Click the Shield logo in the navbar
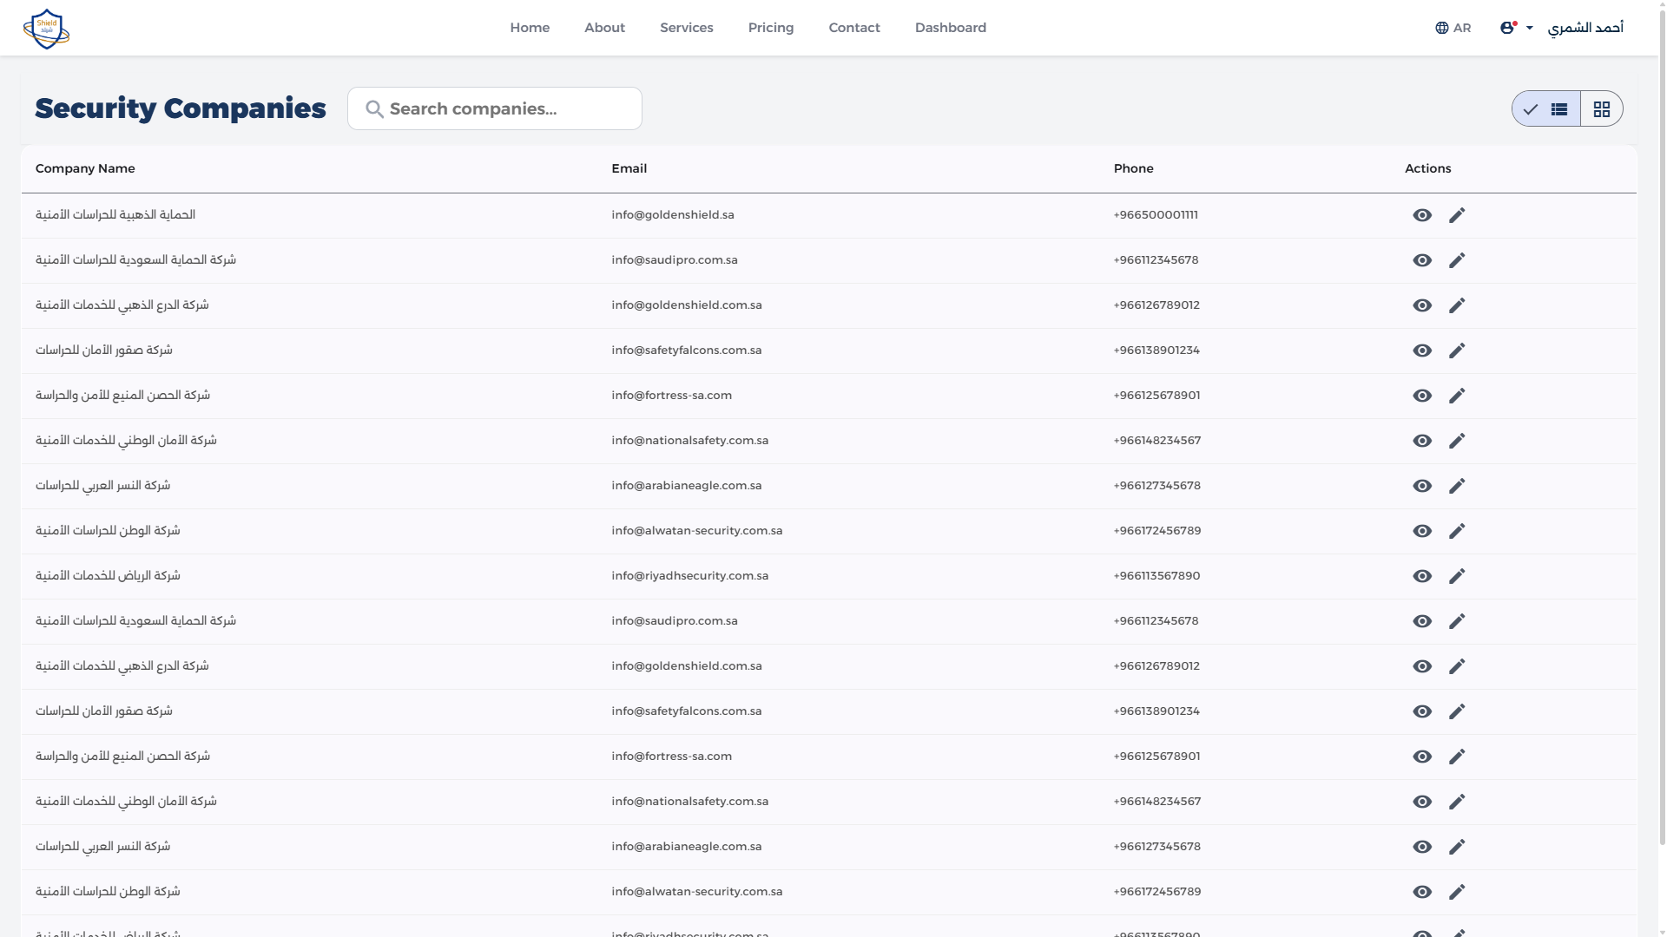The image size is (1667, 937). 46,28
